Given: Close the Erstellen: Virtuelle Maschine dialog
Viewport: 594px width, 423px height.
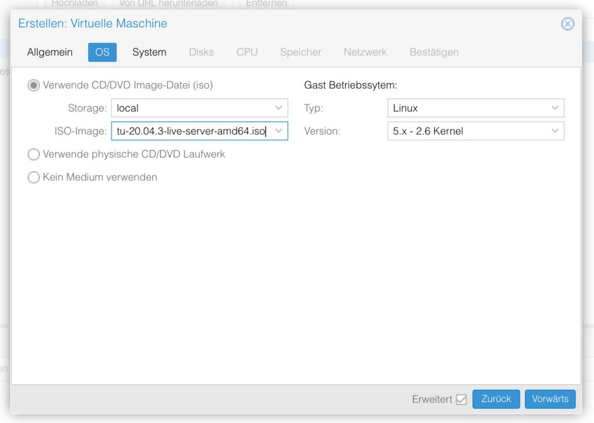Looking at the screenshot, I should (567, 24).
